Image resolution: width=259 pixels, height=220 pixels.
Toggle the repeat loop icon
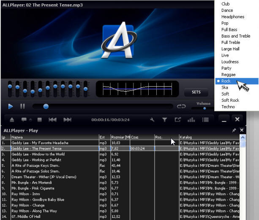[x=181, y=106]
